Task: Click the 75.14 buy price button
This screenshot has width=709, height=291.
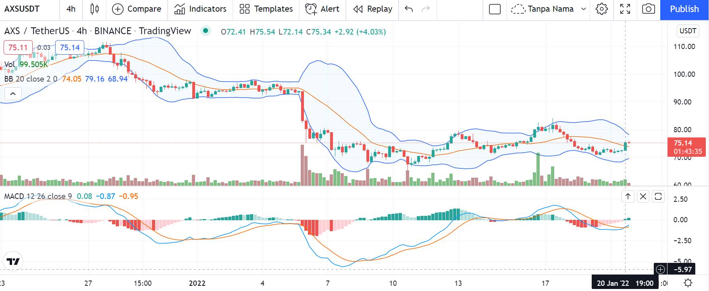Action: click(70, 47)
